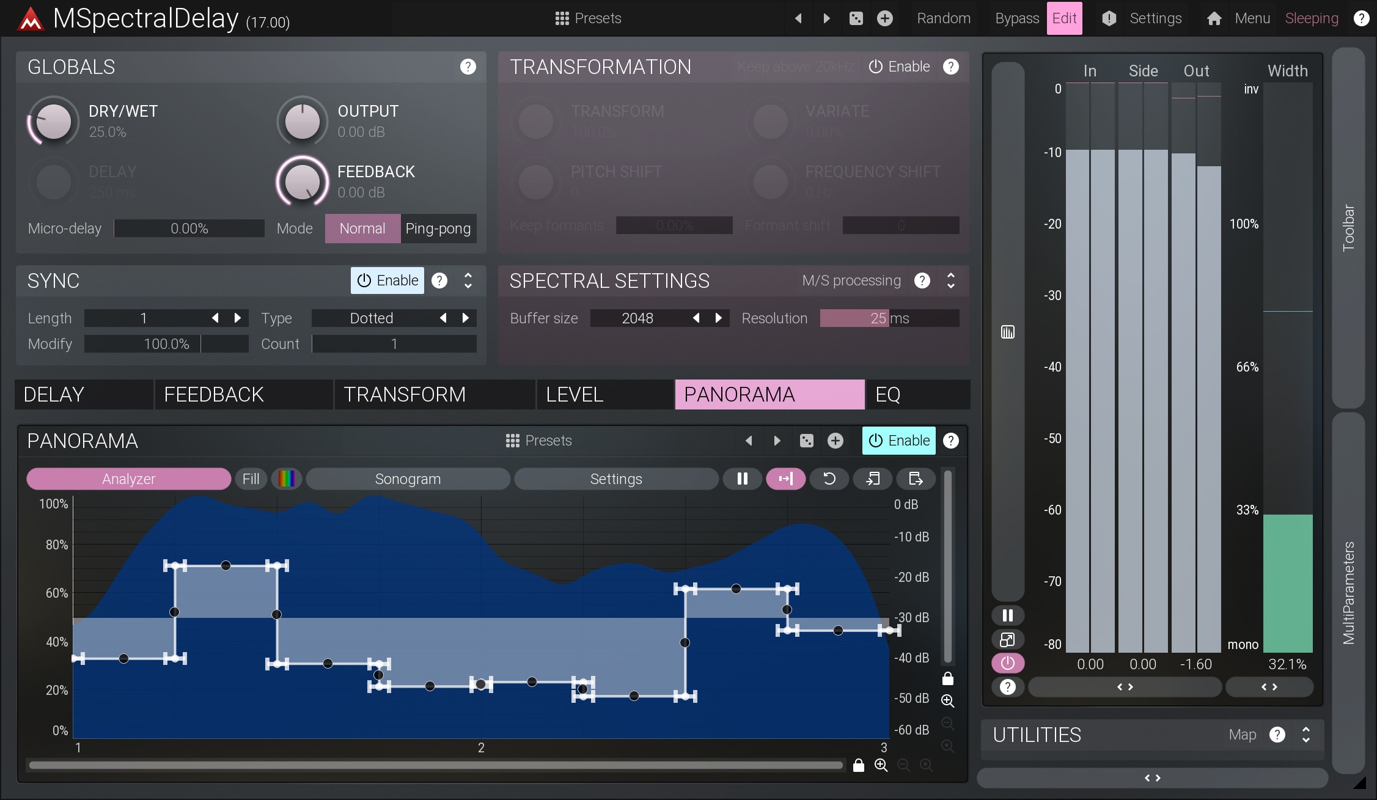
Task: Toggle the TRANSFORMATION Enable button
Action: [x=899, y=67]
